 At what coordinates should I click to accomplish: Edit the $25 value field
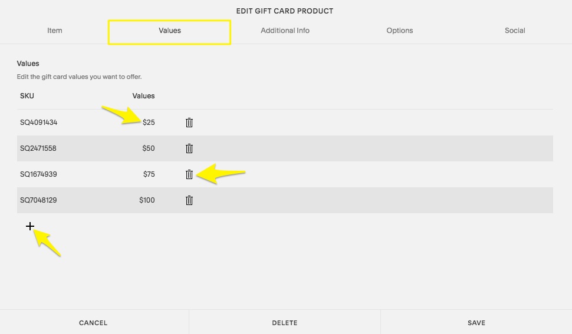click(x=149, y=123)
